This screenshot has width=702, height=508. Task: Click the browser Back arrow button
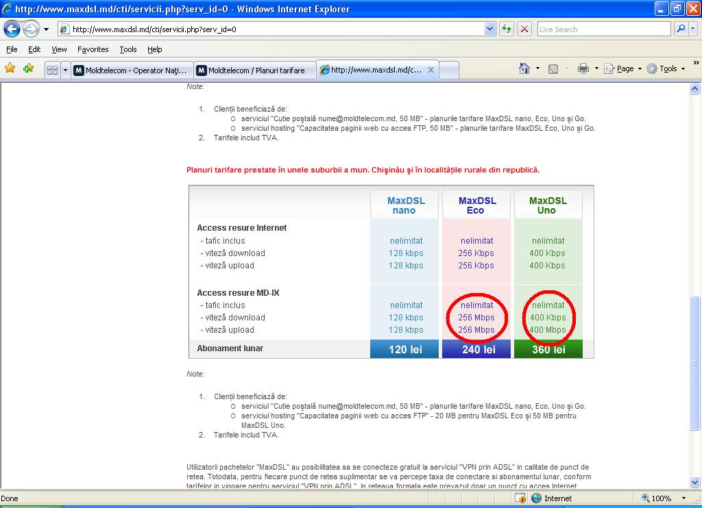[x=12, y=29]
